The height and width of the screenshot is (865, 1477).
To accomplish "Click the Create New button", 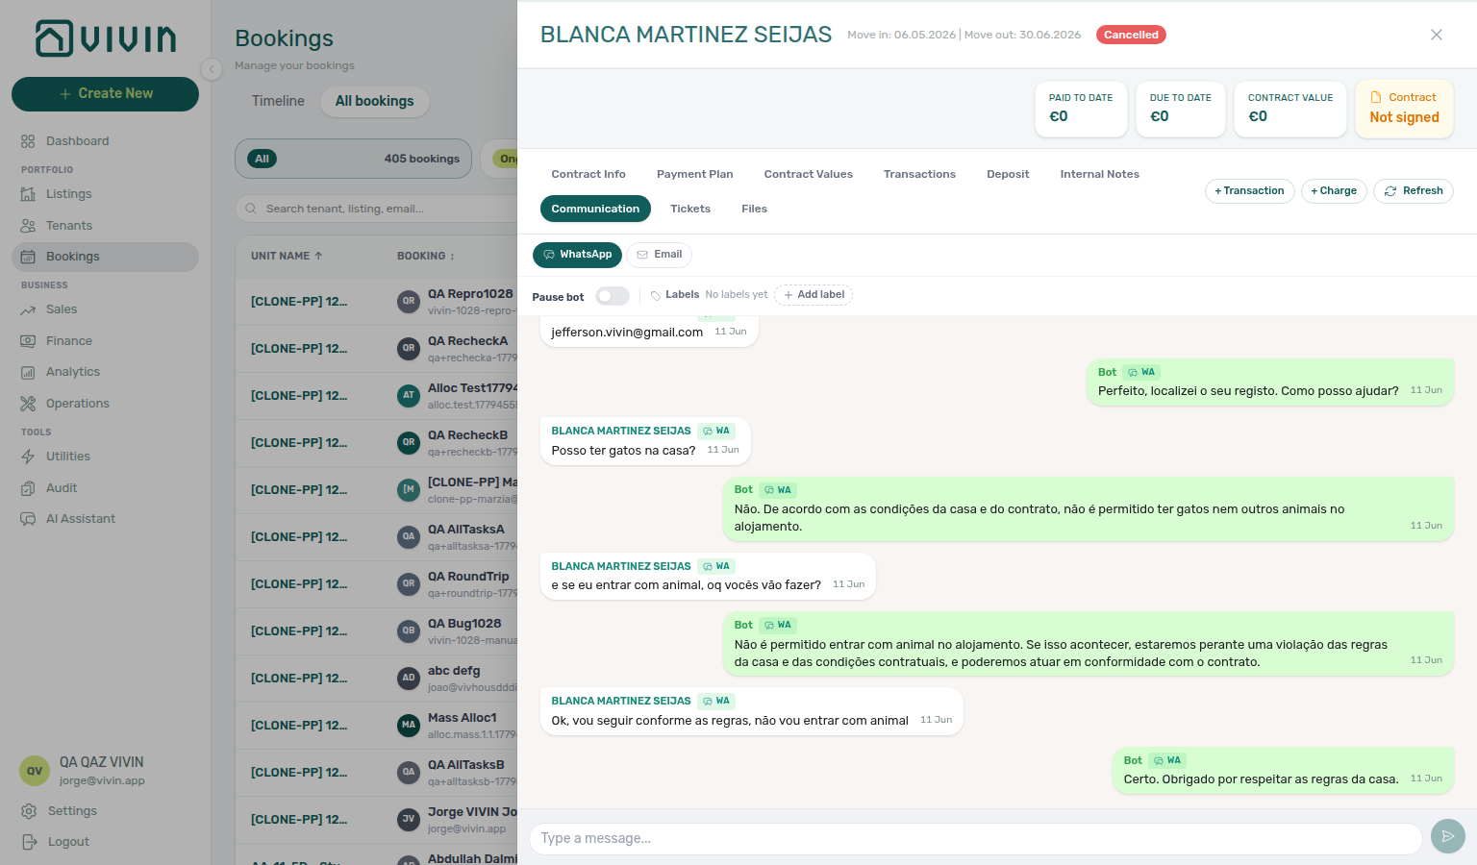I will tap(105, 94).
